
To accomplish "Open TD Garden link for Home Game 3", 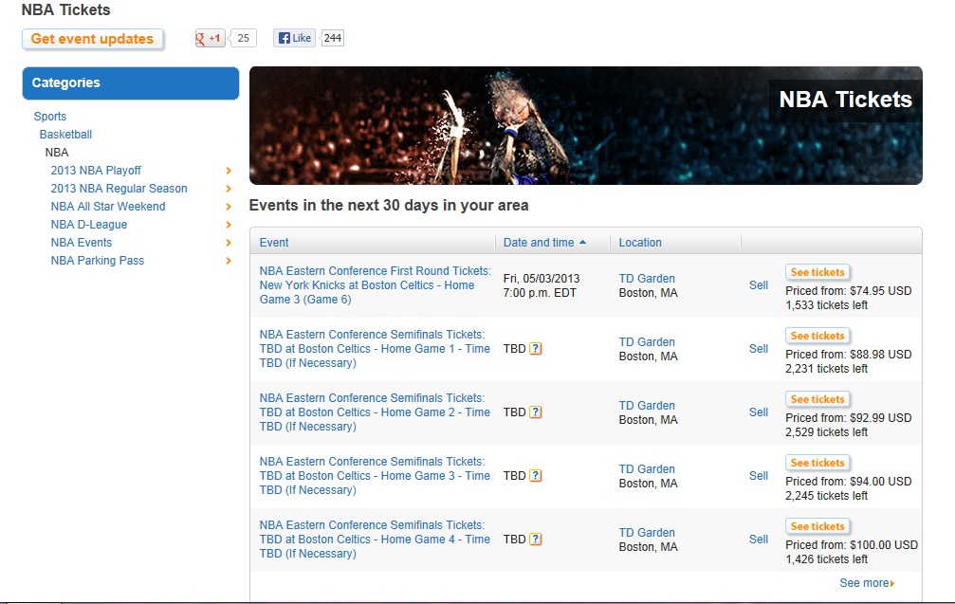I will pyautogui.click(x=647, y=468).
